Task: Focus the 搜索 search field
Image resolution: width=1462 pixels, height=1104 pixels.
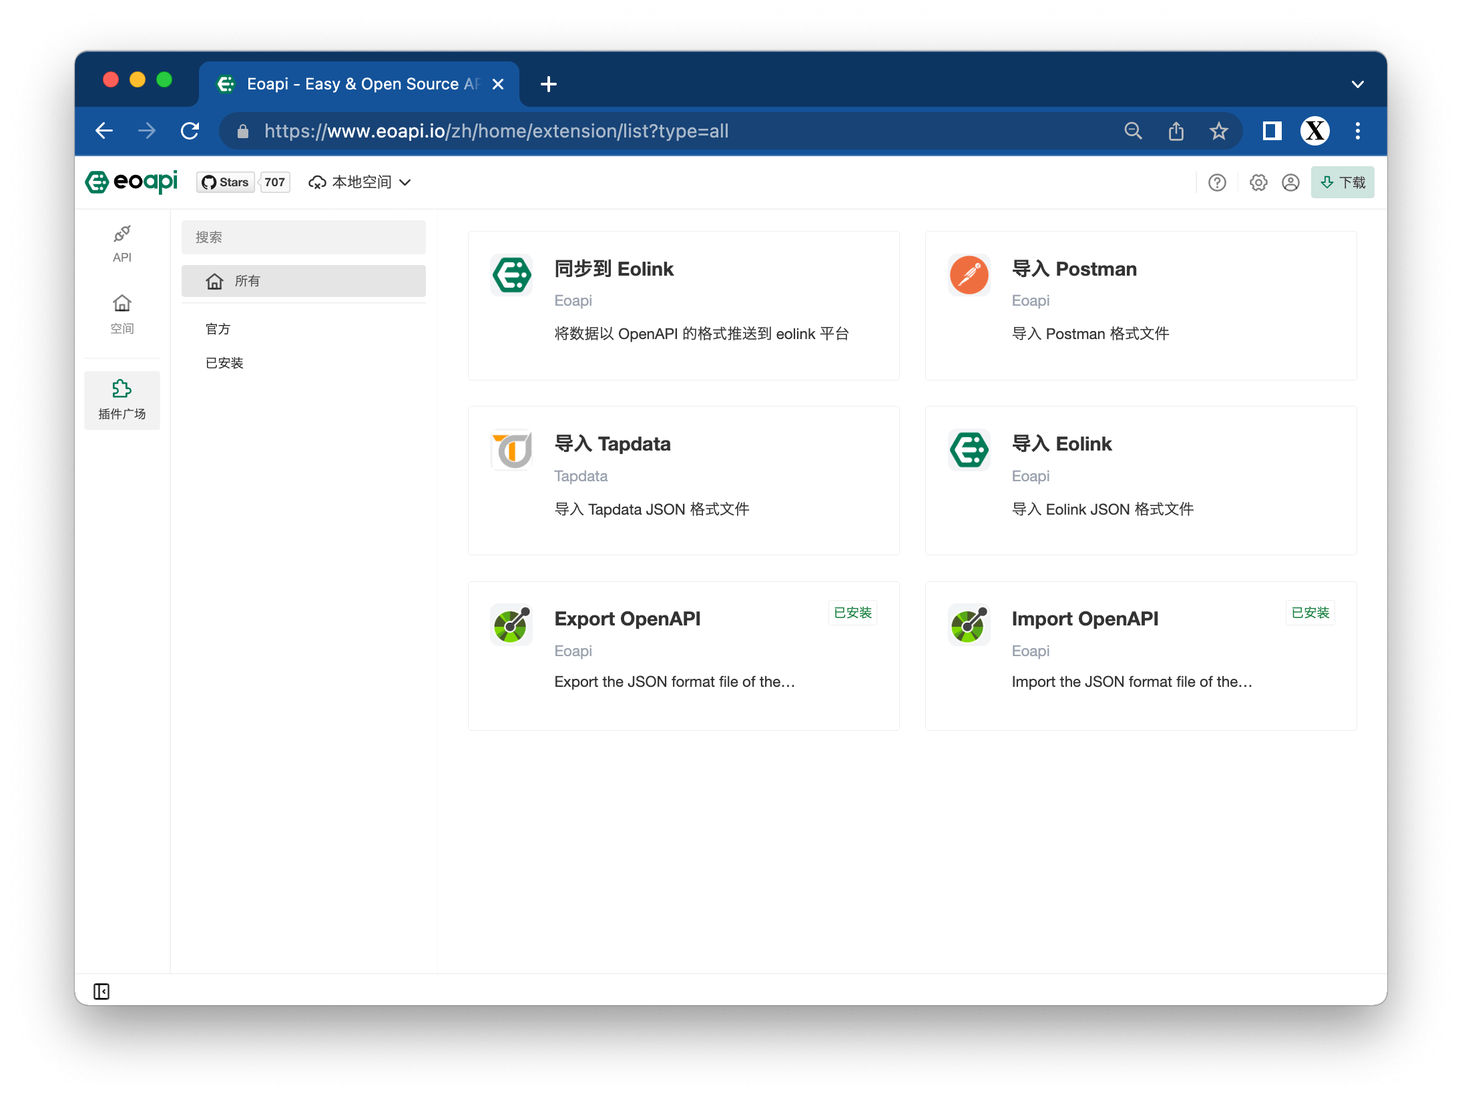Action: click(x=304, y=237)
